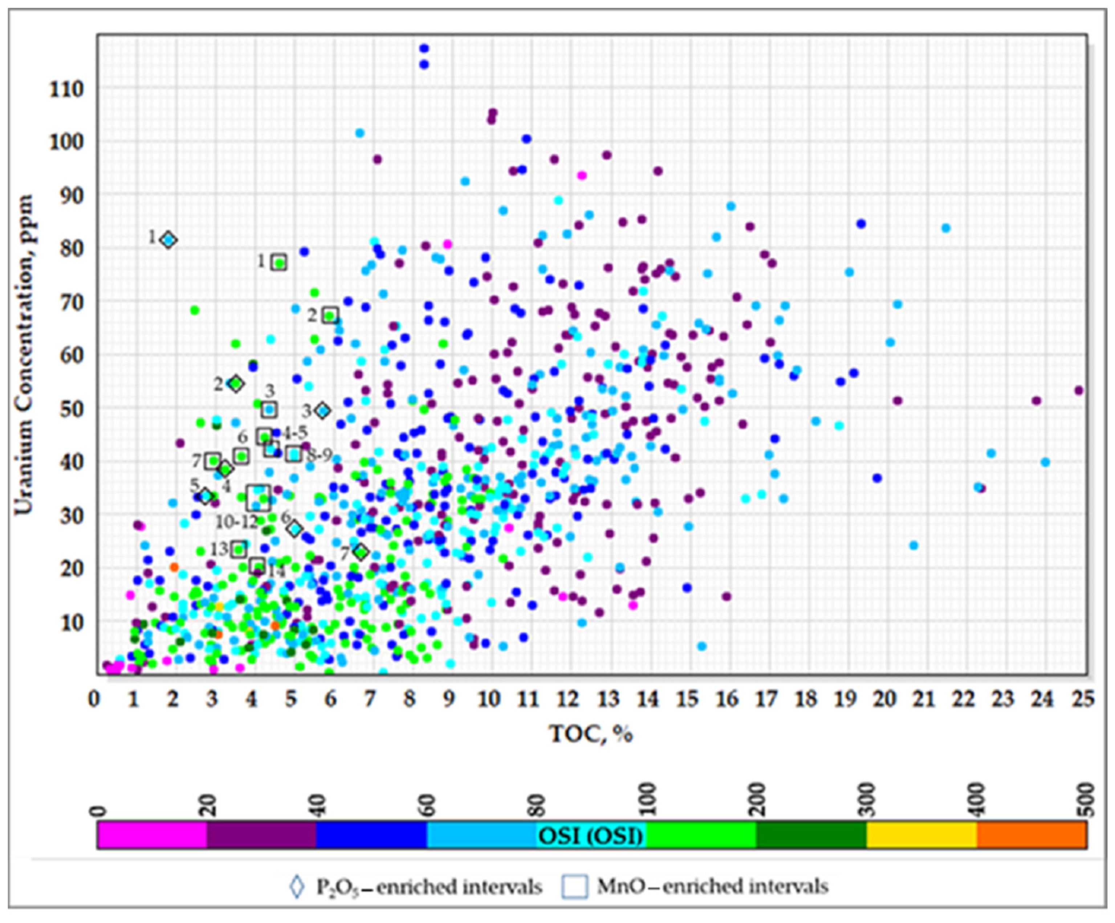Click the magenta 0–20 OSI color band
The image size is (1115, 923).
click(152, 835)
